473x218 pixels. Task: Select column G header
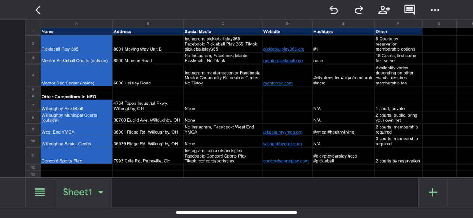439,24
